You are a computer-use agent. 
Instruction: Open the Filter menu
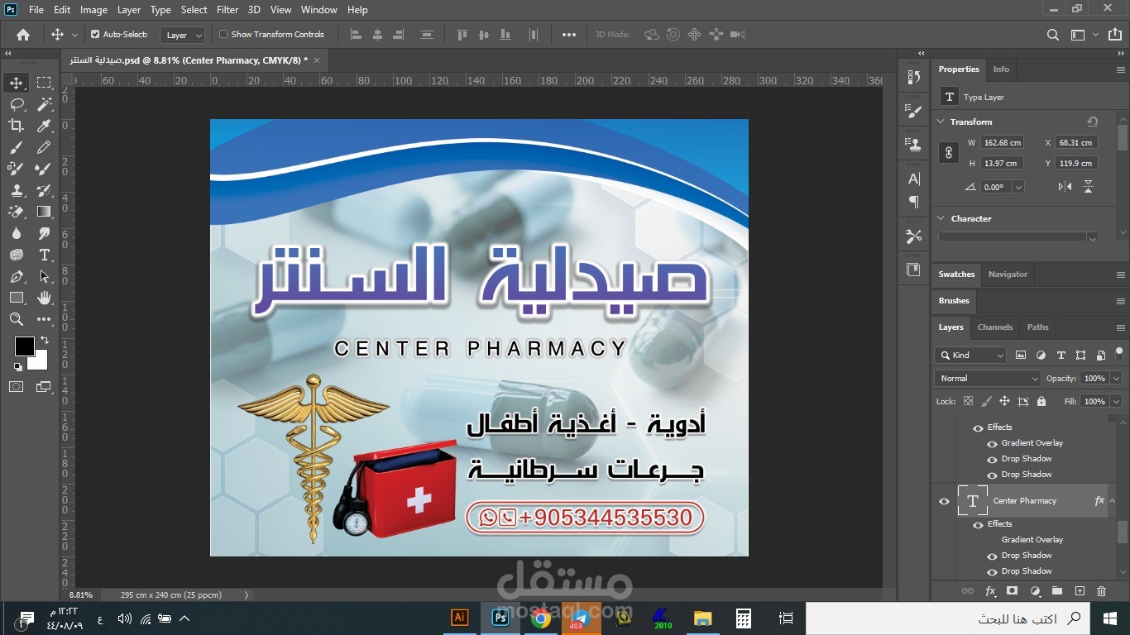click(x=227, y=10)
